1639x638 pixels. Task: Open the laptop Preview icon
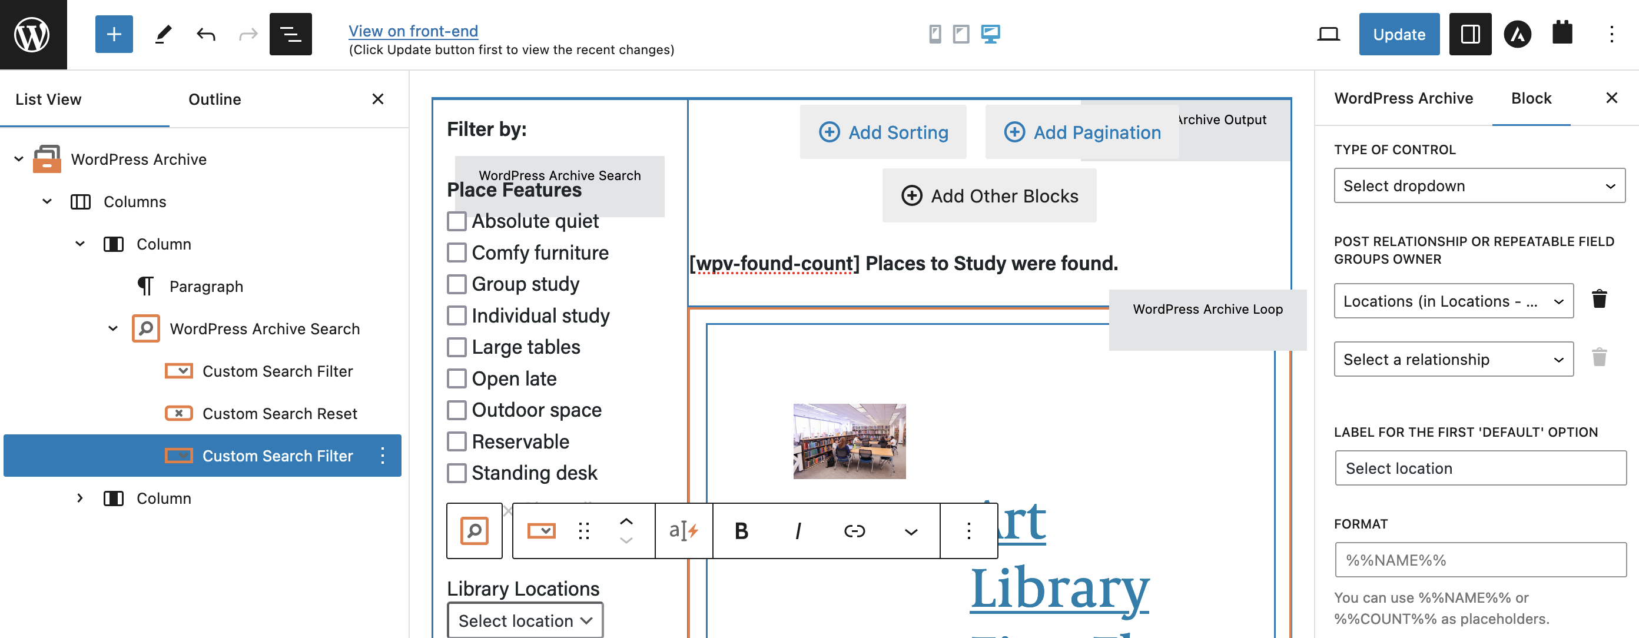coord(1328,34)
